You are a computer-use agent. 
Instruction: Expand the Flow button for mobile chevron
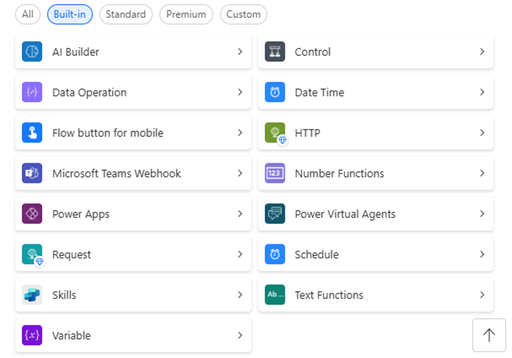pos(240,132)
